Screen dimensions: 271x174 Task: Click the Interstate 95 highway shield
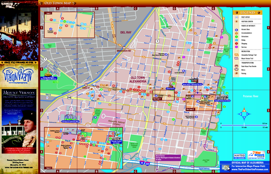(x=142, y=162)
